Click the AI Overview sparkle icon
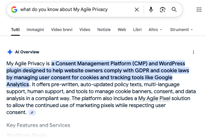This screenshot has width=206, height=139. (10, 52)
